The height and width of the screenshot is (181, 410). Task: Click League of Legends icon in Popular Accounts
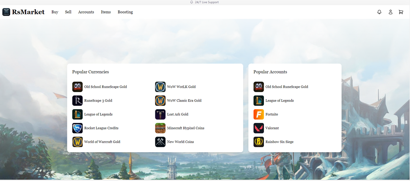click(259, 101)
